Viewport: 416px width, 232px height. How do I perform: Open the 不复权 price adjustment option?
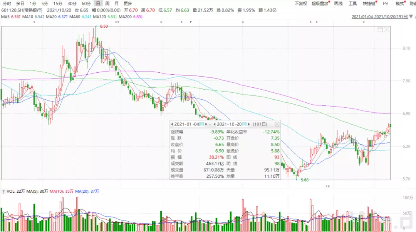[x=301, y=3]
